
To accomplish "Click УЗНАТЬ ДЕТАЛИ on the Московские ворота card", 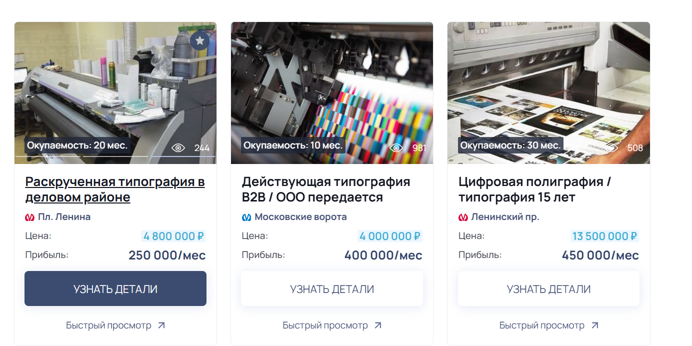I will [x=332, y=288].
